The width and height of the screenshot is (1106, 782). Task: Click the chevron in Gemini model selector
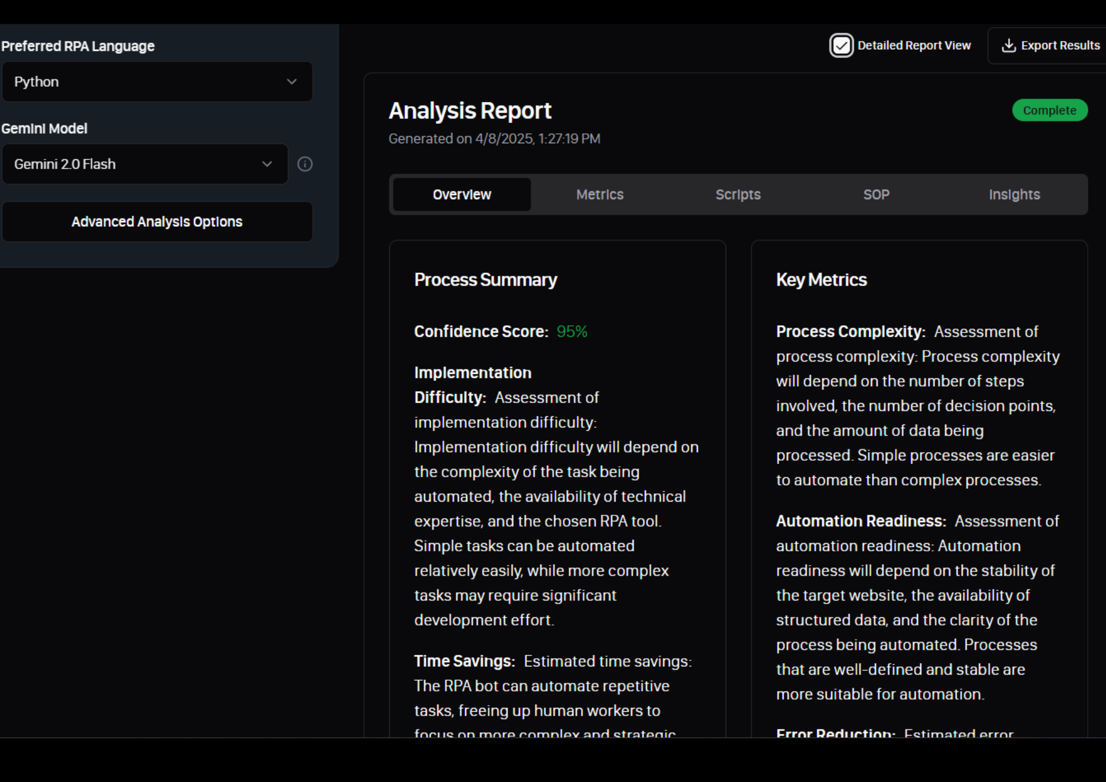coord(267,164)
